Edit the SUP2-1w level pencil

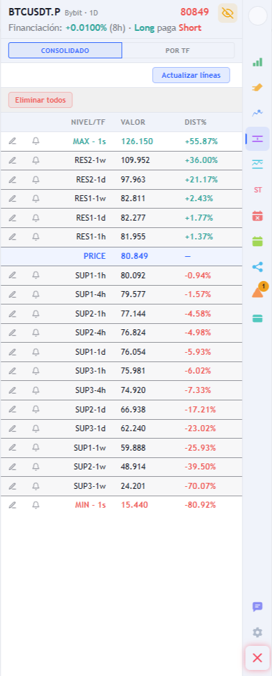coord(13,467)
